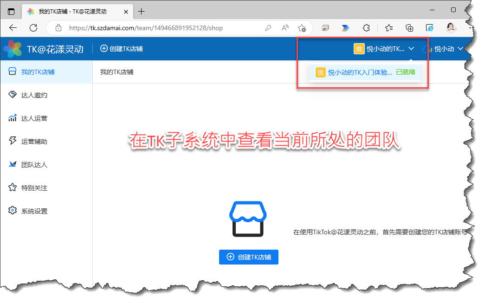Open 我的TK店铺 in the sidebar

click(x=46, y=72)
